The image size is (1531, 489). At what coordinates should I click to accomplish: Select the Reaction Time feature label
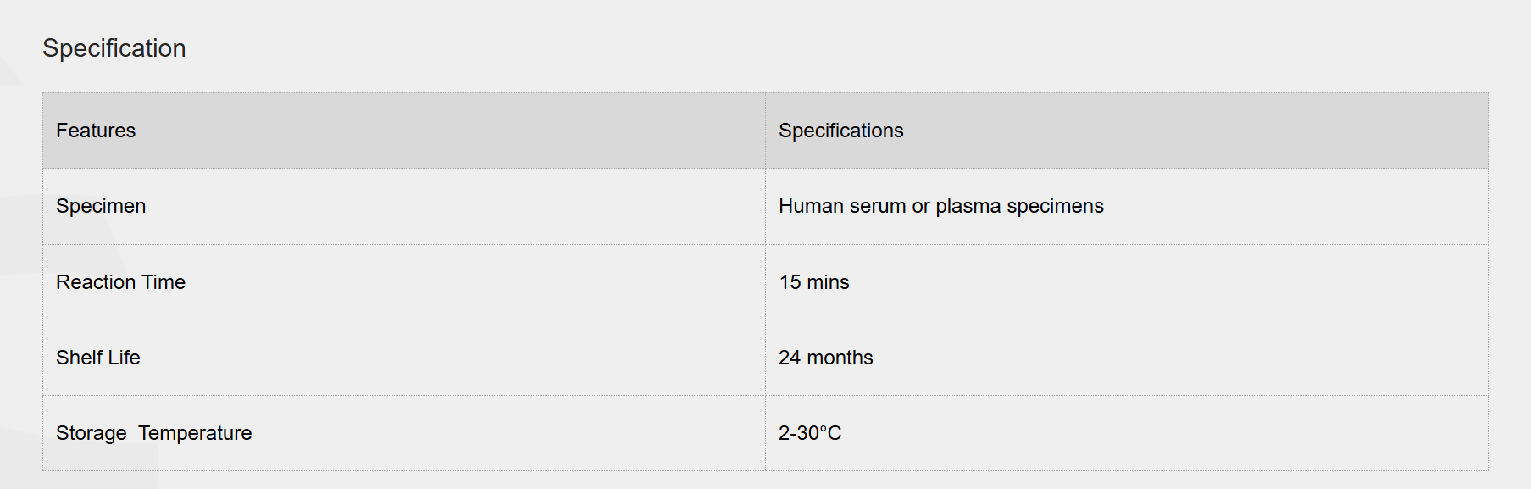tap(120, 282)
